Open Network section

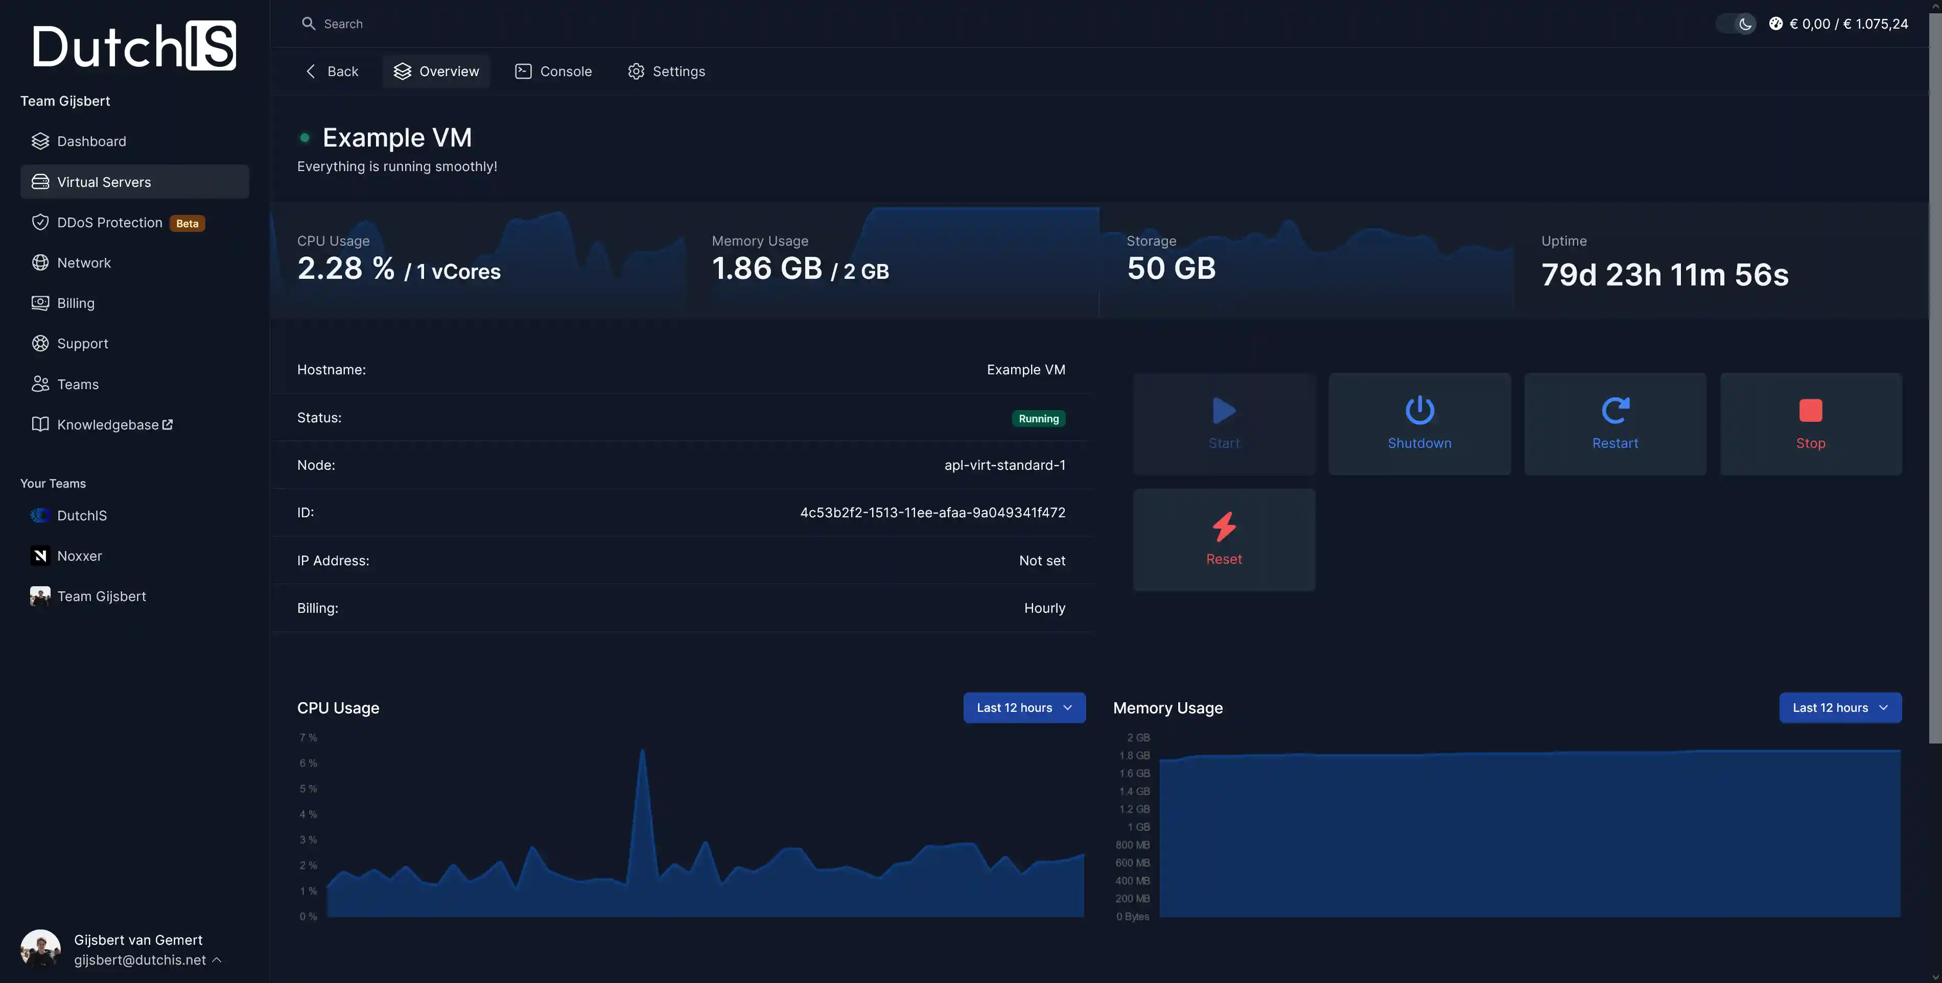point(134,262)
